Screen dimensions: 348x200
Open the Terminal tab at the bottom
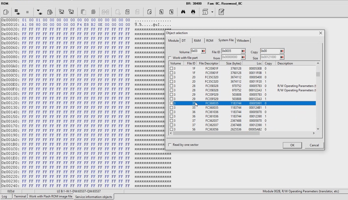coord(20,196)
